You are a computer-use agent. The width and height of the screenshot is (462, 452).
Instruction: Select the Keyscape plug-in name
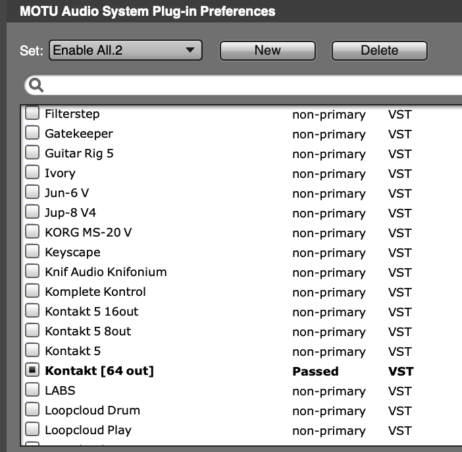tap(73, 252)
